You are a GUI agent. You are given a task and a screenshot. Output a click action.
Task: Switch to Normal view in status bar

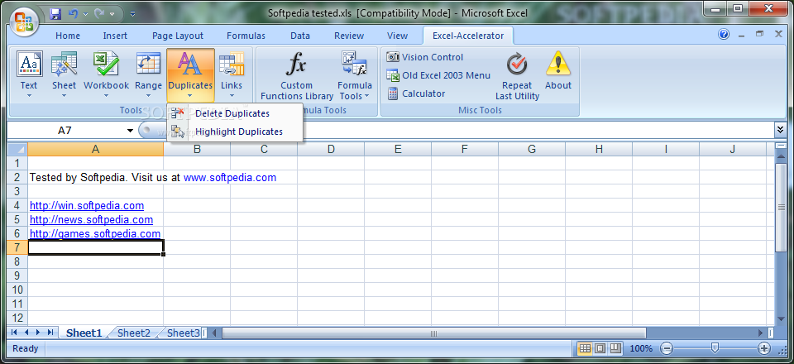(585, 348)
